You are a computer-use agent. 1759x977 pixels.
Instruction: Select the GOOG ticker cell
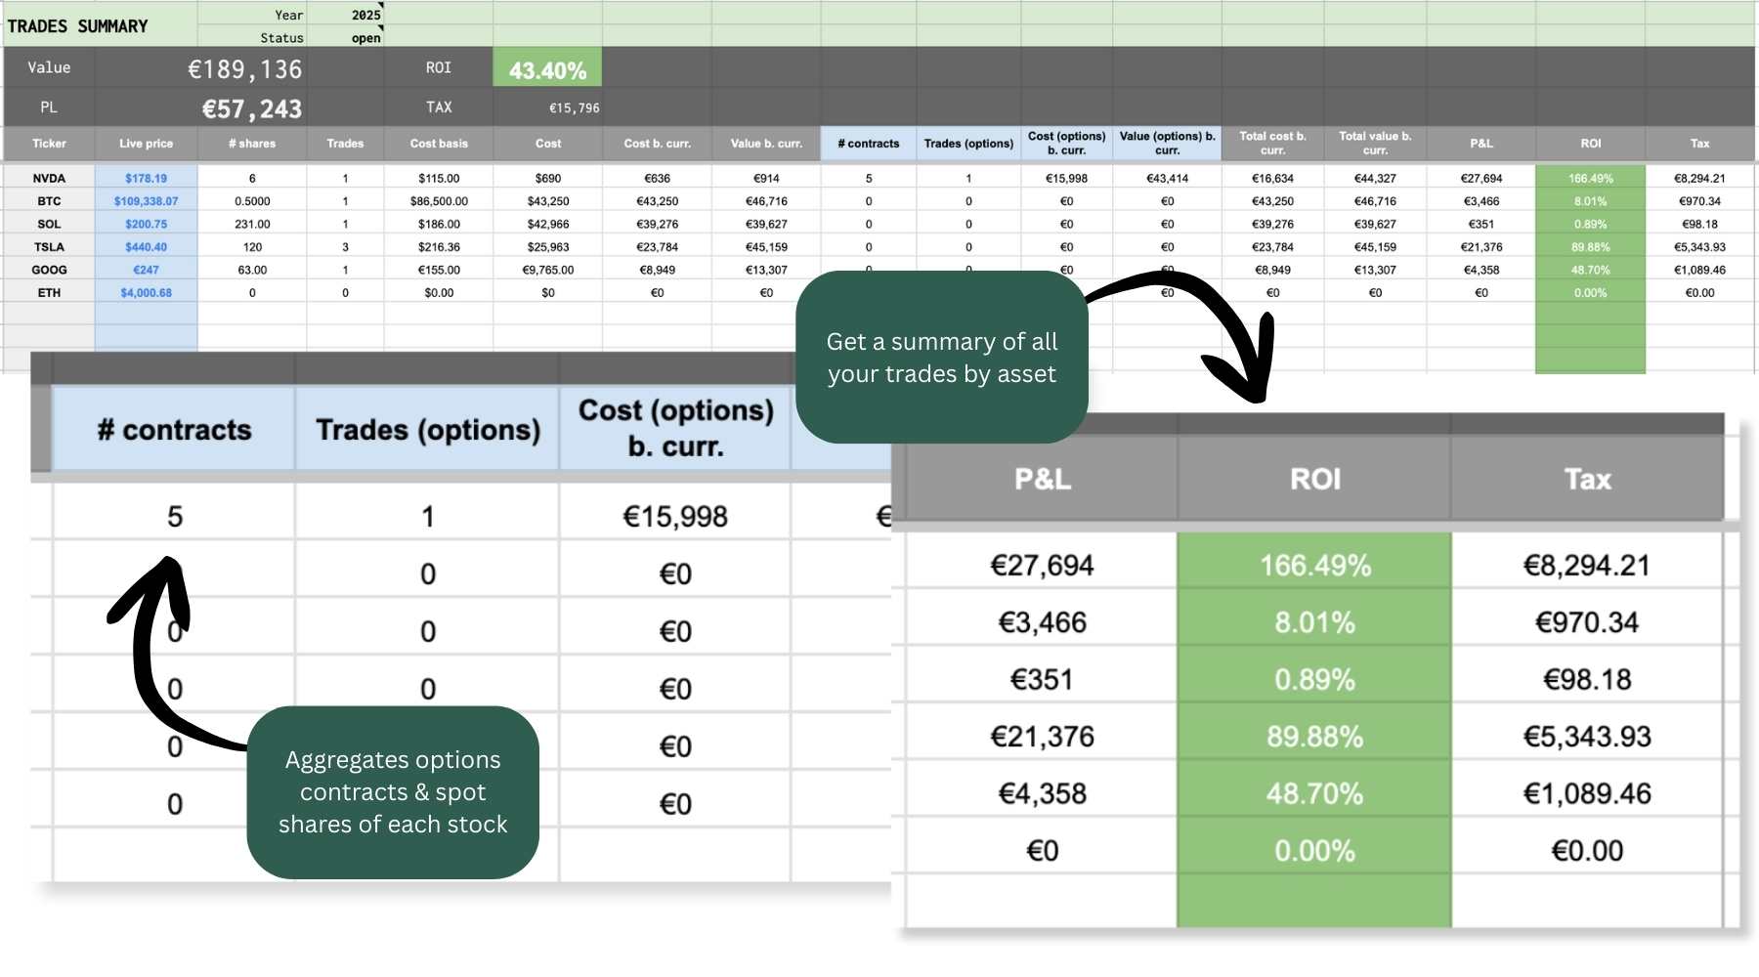[49, 270]
